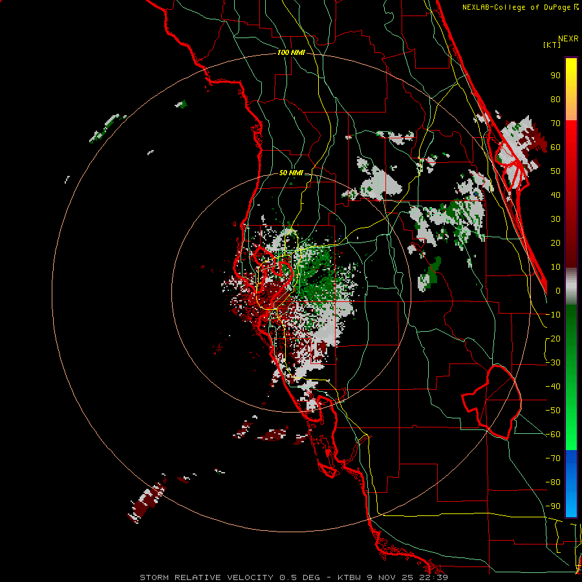
Task: Click the -50 value on the velocity scale
Action: pos(553,411)
